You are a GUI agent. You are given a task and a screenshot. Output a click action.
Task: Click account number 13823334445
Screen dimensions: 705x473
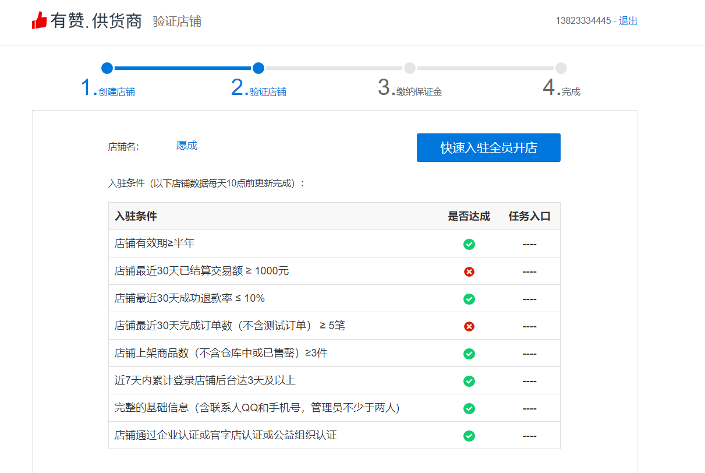point(583,21)
